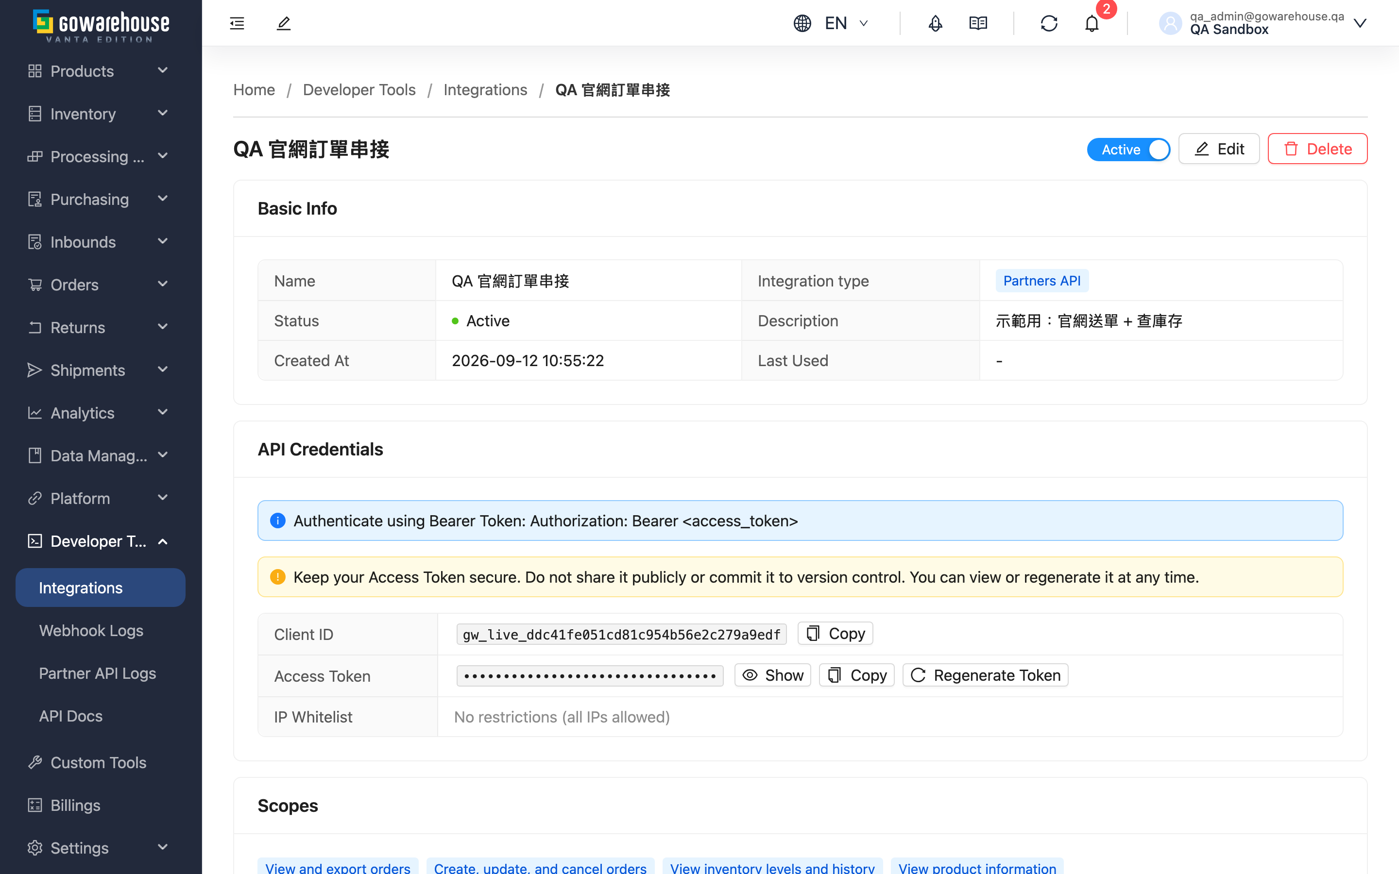1399x874 pixels.
Task: Click the Purchasing sidebar icon
Action: [34, 199]
